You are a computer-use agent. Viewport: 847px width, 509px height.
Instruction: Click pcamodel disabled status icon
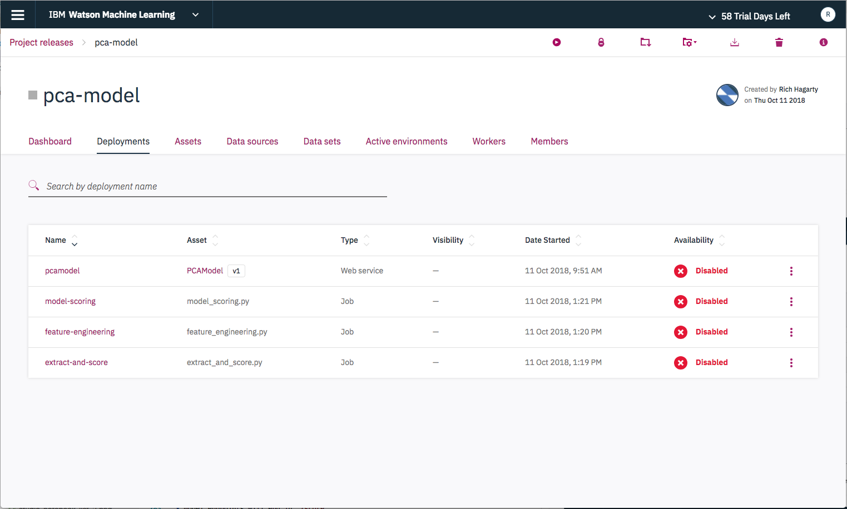(681, 271)
